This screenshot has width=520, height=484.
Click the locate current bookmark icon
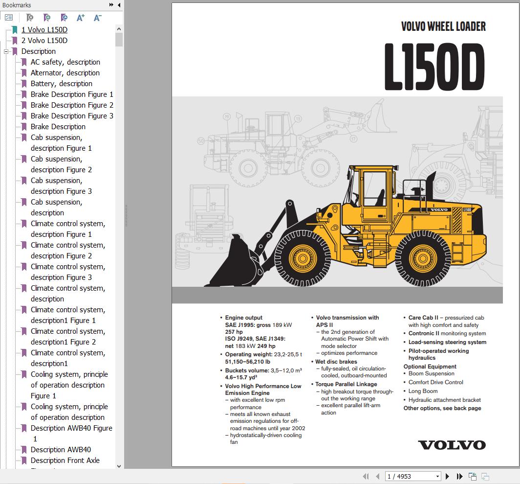coord(64,18)
